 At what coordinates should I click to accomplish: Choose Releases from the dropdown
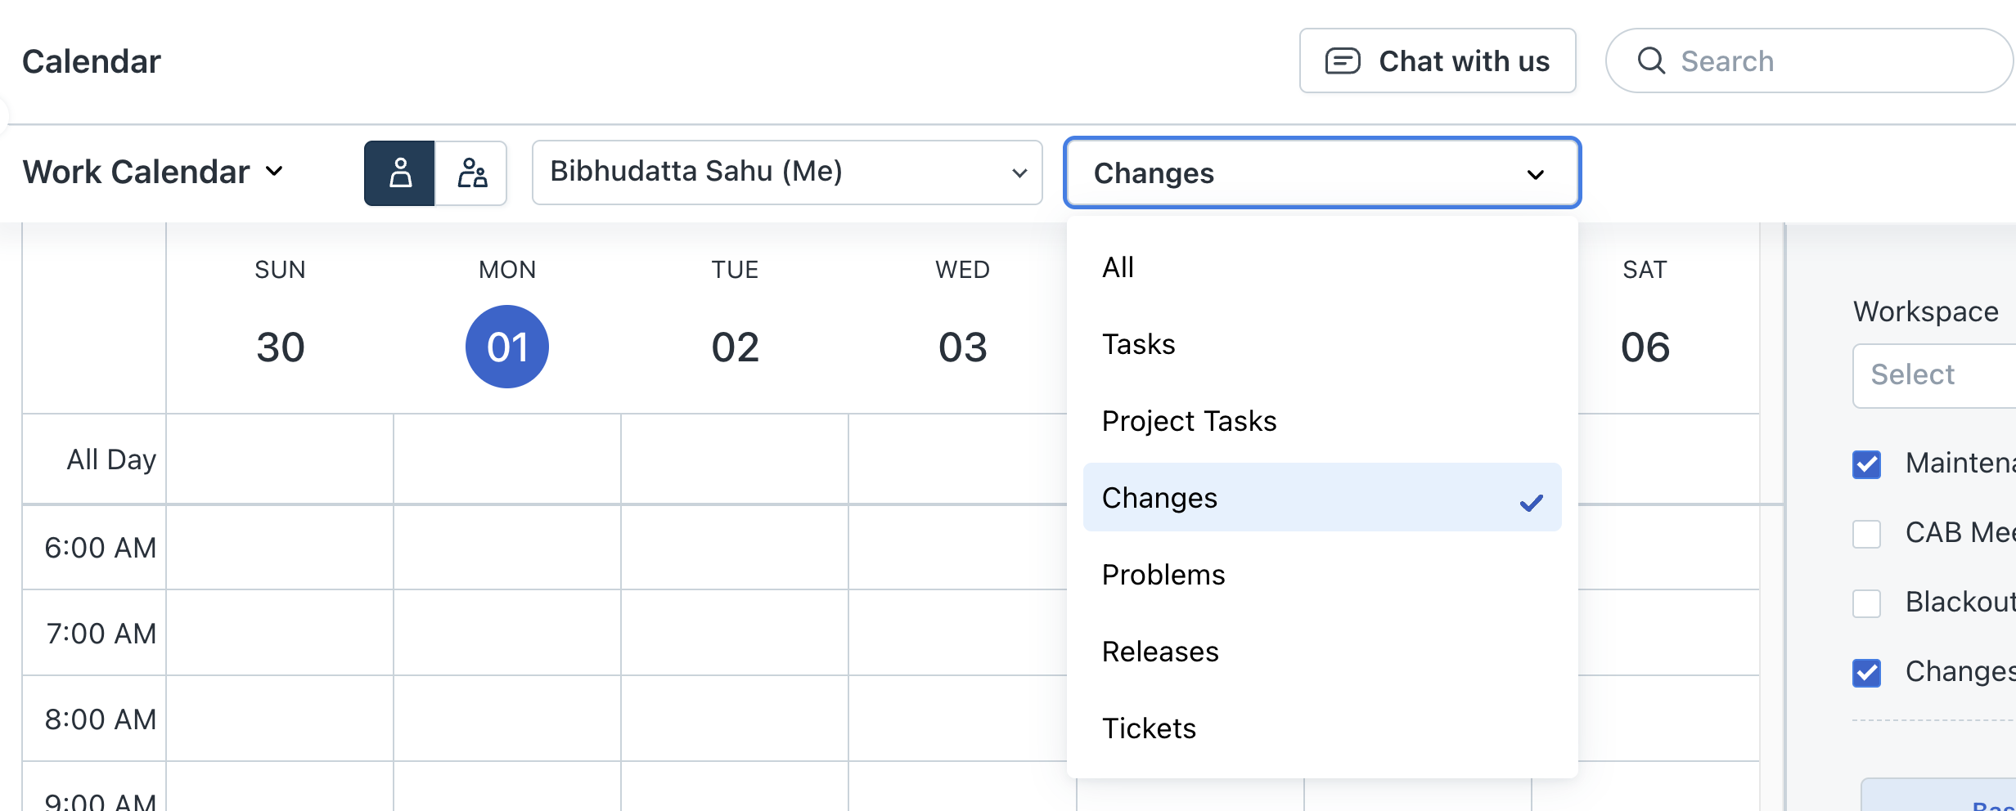coord(1160,652)
